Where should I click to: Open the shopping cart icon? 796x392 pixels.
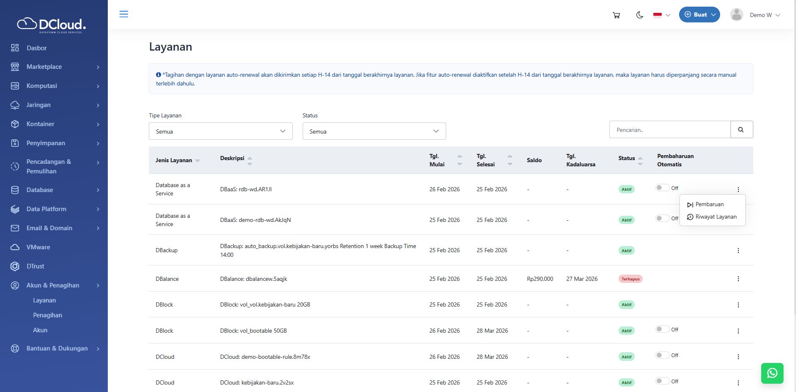[x=616, y=15]
